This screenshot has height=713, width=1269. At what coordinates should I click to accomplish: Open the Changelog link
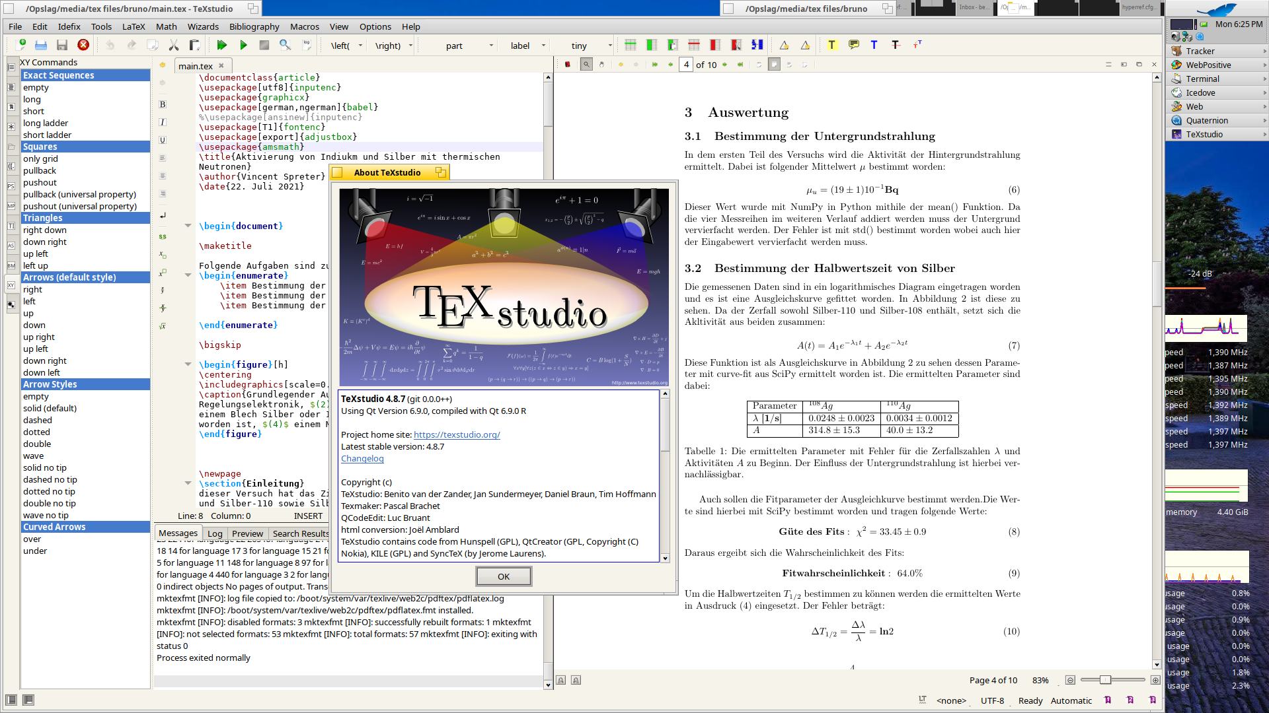(362, 458)
